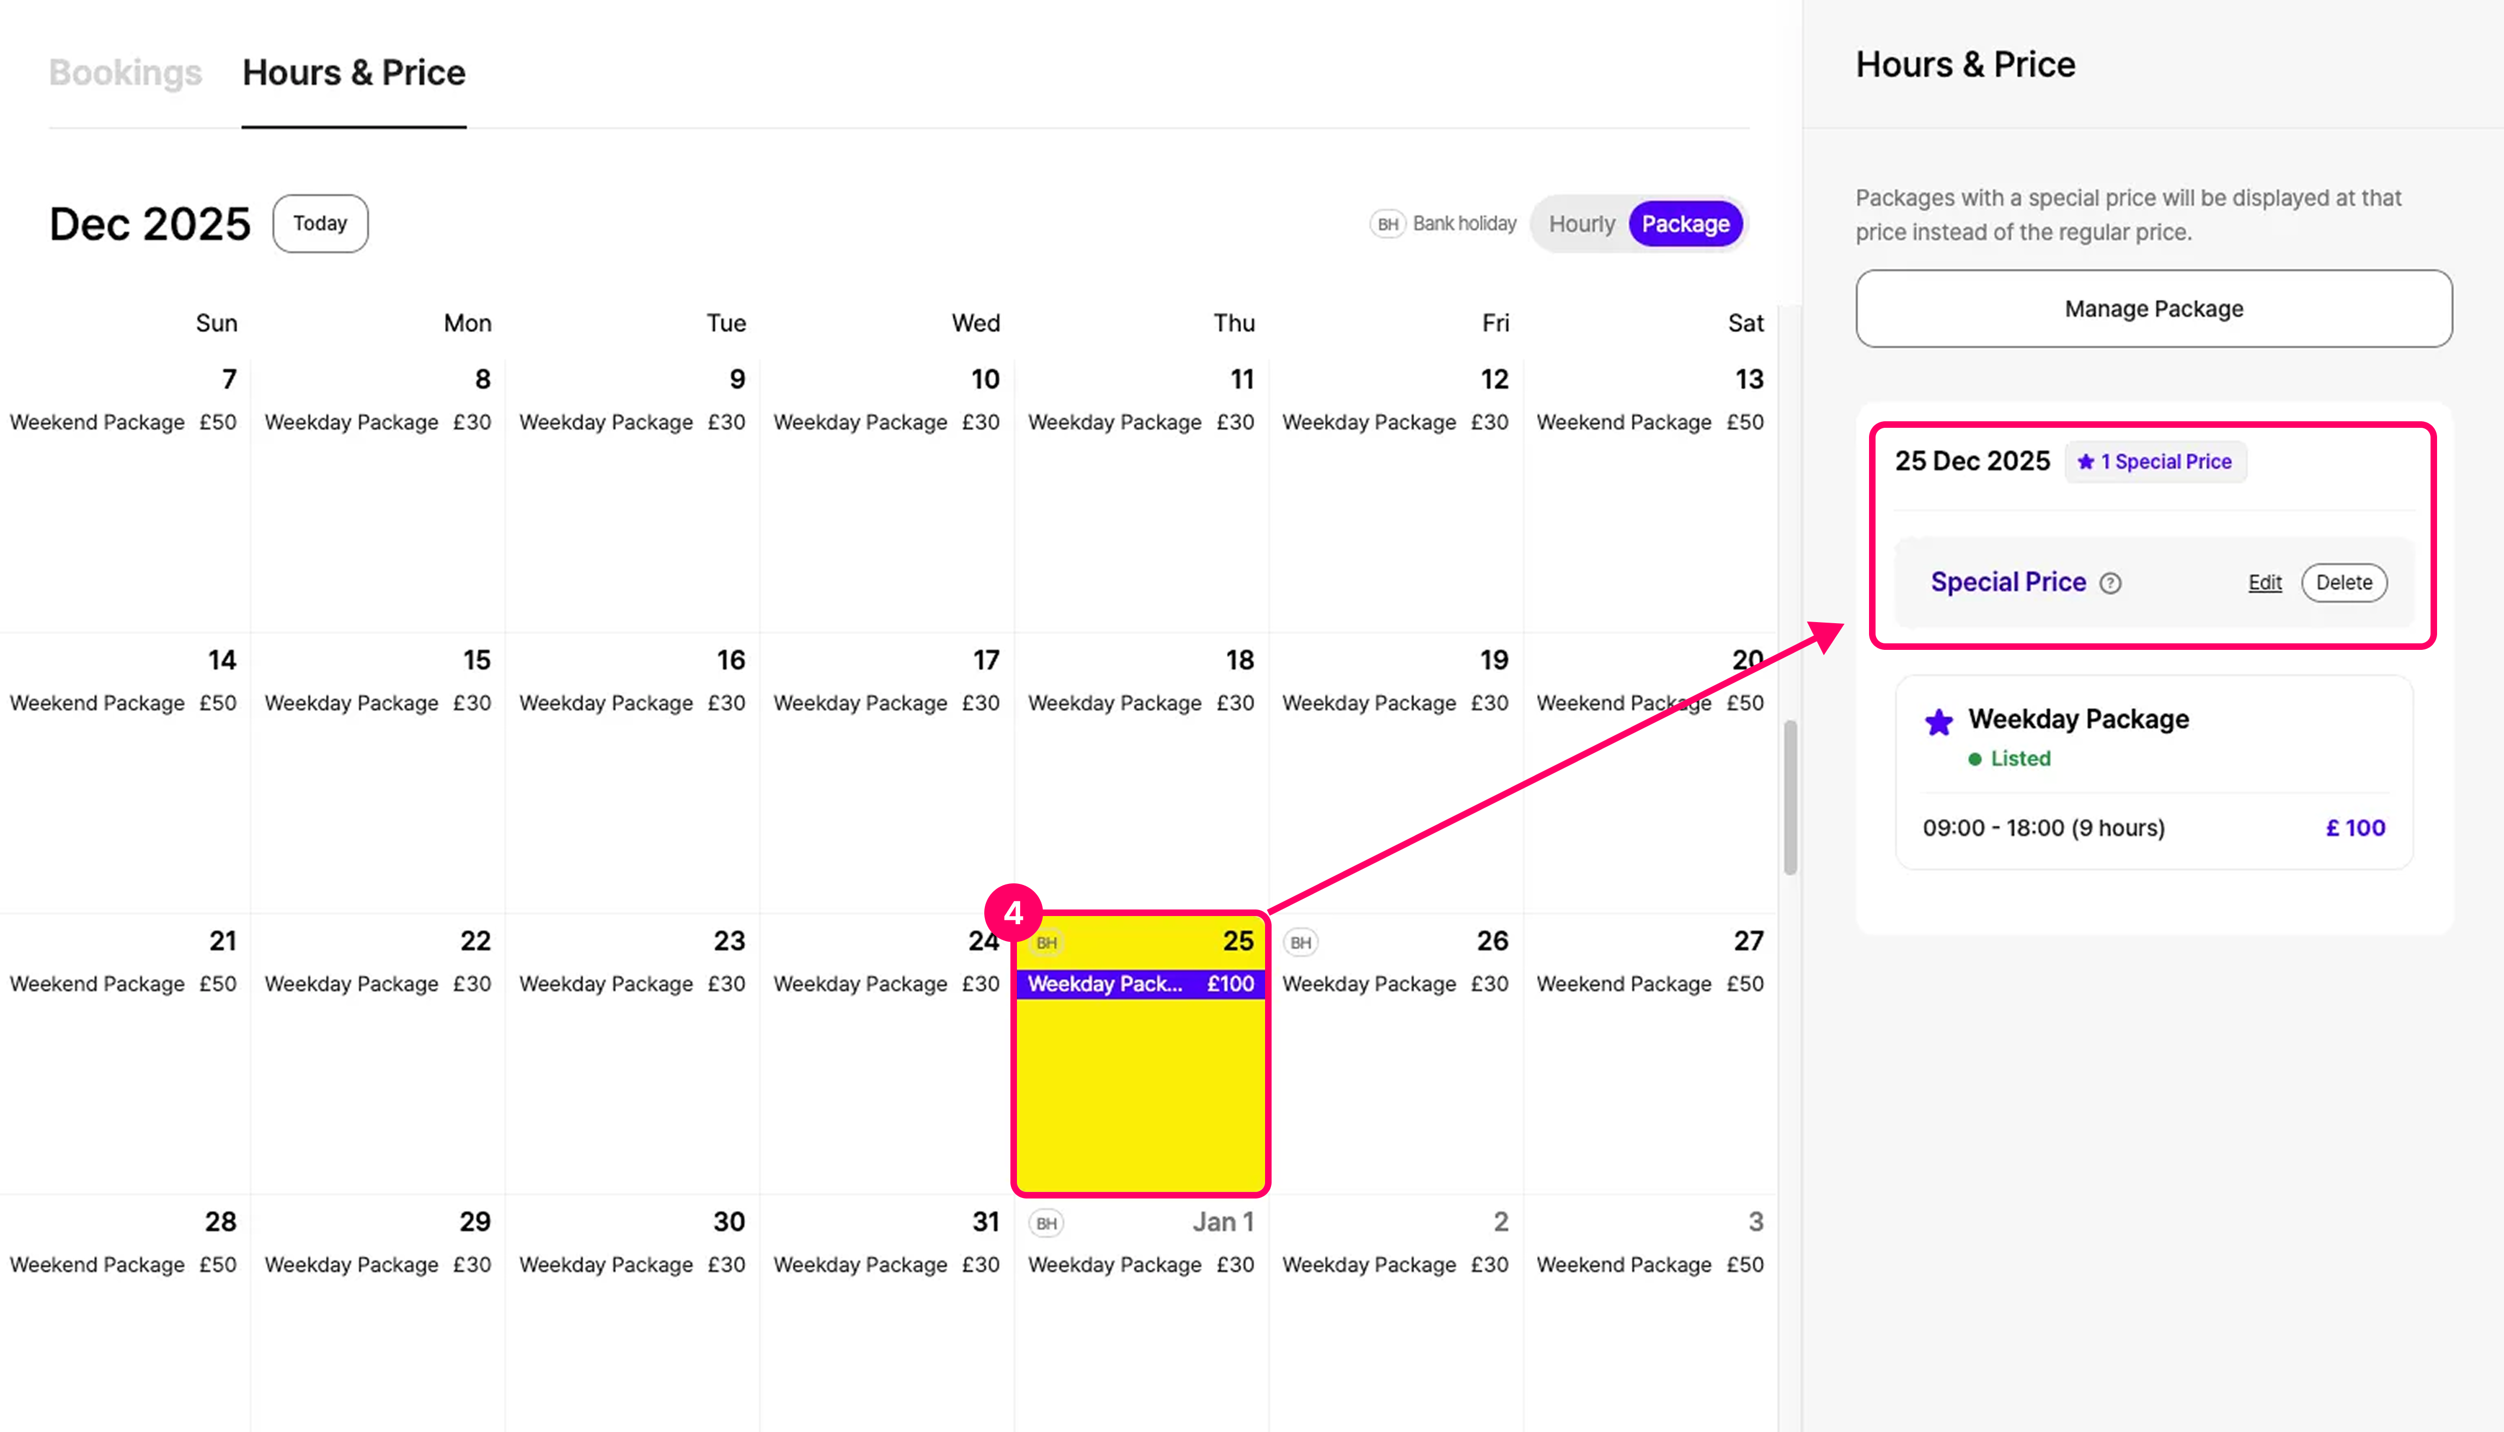Open the Weekday Package 09:00 - 18:00 card
The image size is (2504, 1432).
click(2153, 772)
